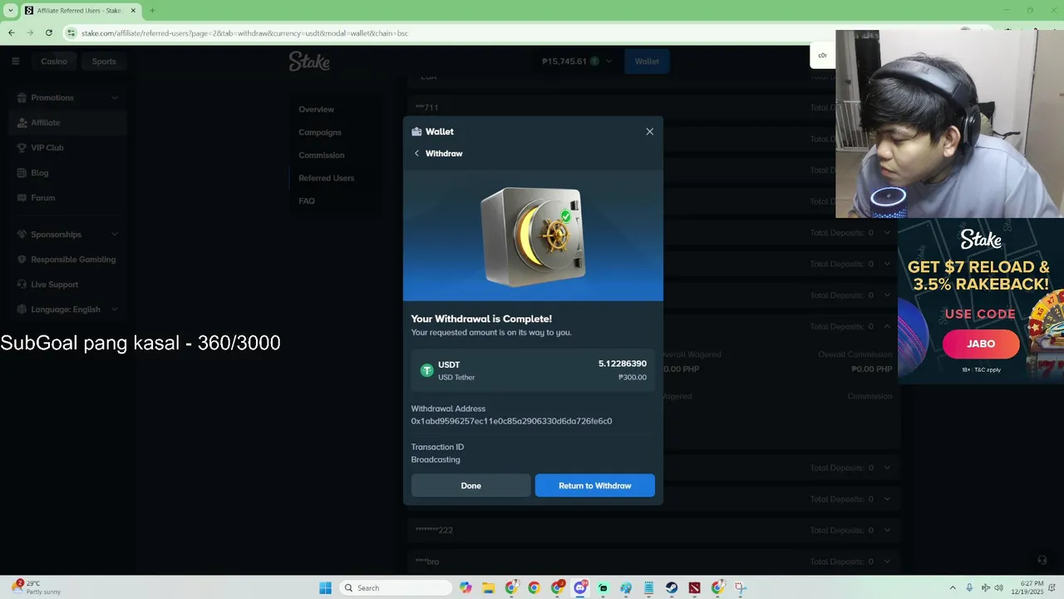
Task: Open the Windows Start menu
Action: [x=325, y=587]
